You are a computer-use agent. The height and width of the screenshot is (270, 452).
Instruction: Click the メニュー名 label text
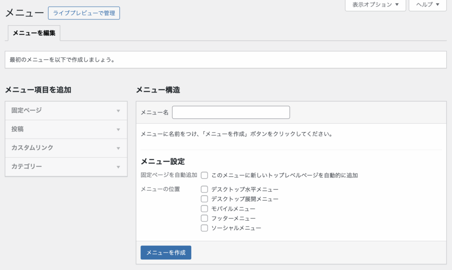[154, 113]
